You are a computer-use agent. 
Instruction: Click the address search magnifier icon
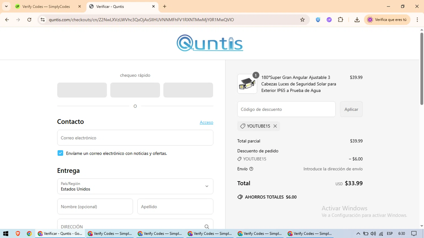[207, 227]
